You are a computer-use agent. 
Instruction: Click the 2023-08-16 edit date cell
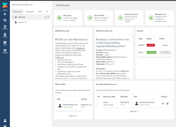[125, 102]
